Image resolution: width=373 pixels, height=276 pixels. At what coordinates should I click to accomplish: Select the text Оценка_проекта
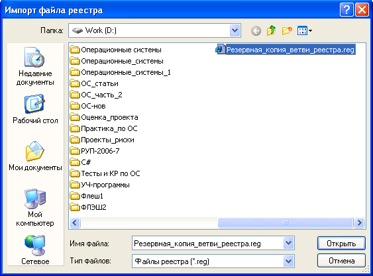click(x=109, y=117)
